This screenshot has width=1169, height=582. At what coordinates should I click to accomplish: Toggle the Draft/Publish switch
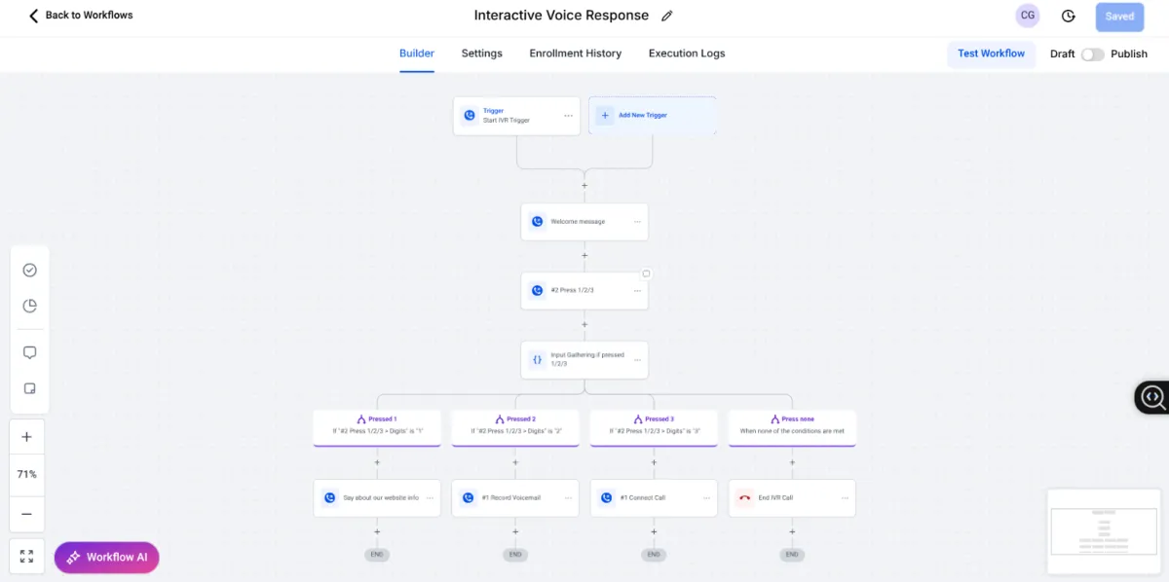coord(1092,54)
